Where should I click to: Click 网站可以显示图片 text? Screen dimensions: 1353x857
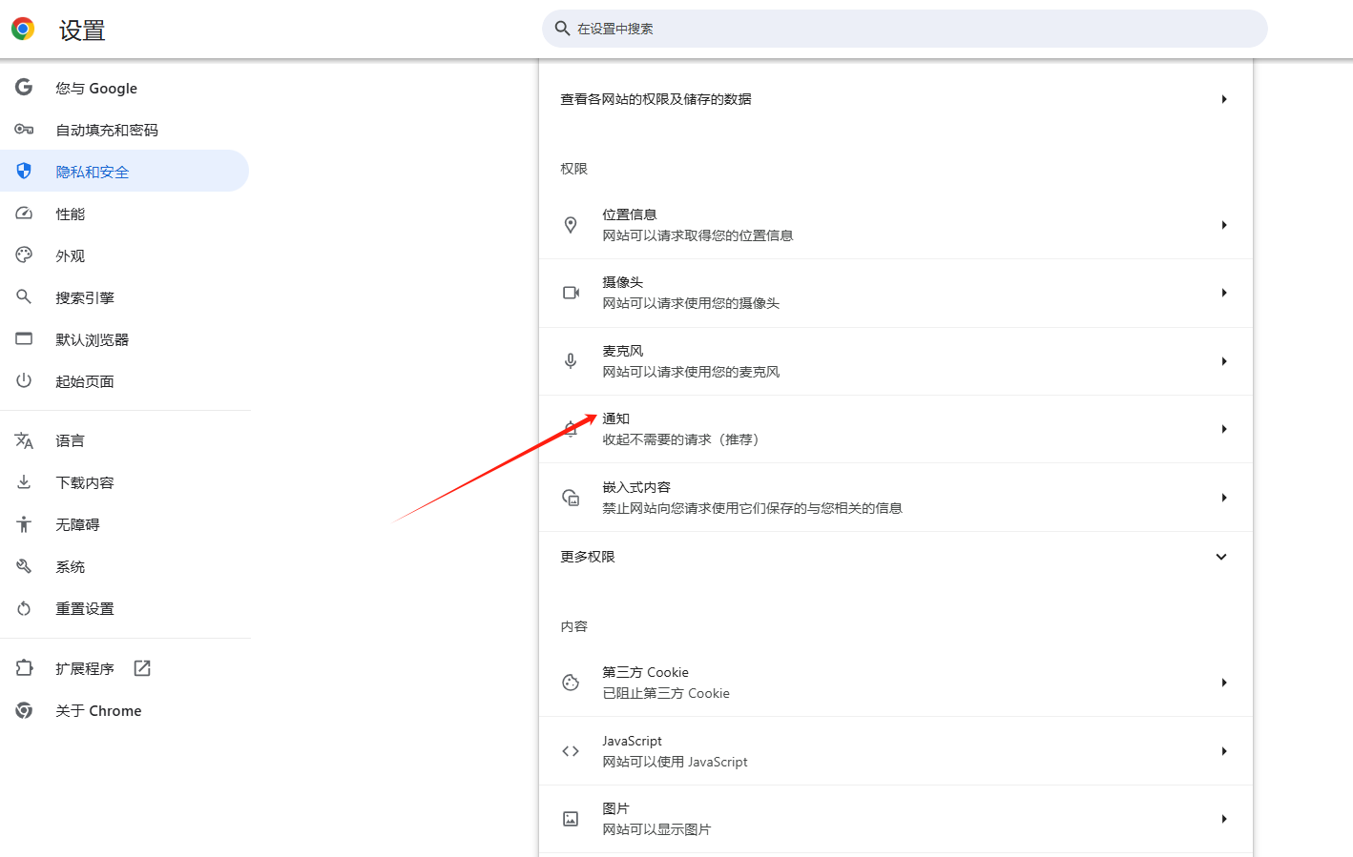pos(656,829)
